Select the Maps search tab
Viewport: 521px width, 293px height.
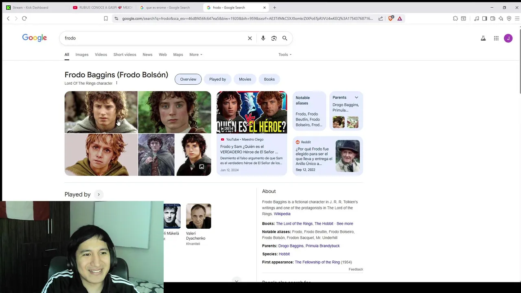coord(178,55)
